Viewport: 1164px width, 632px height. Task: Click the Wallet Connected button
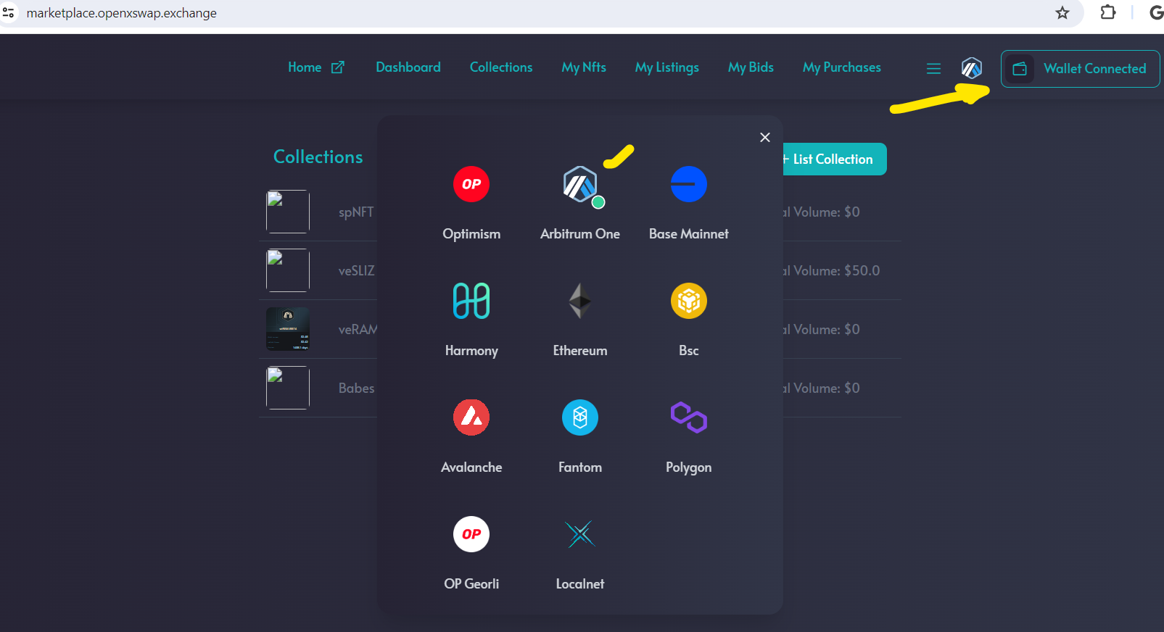pyautogui.click(x=1080, y=69)
